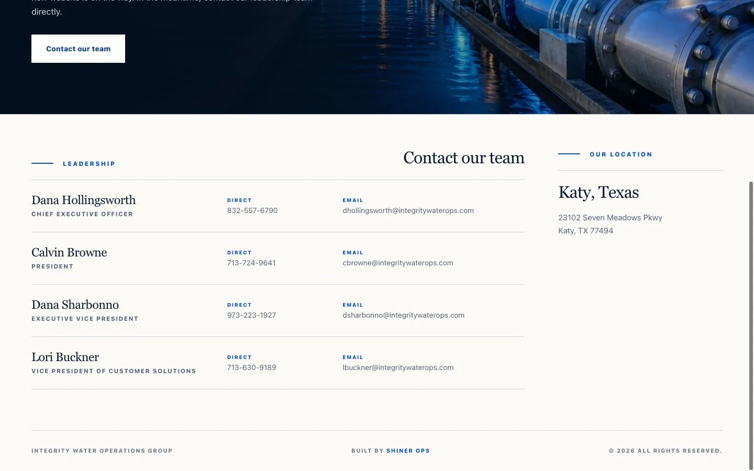This screenshot has width=754, height=471.
Task: Select the name Lori Buckner
Action: (65, 357)
